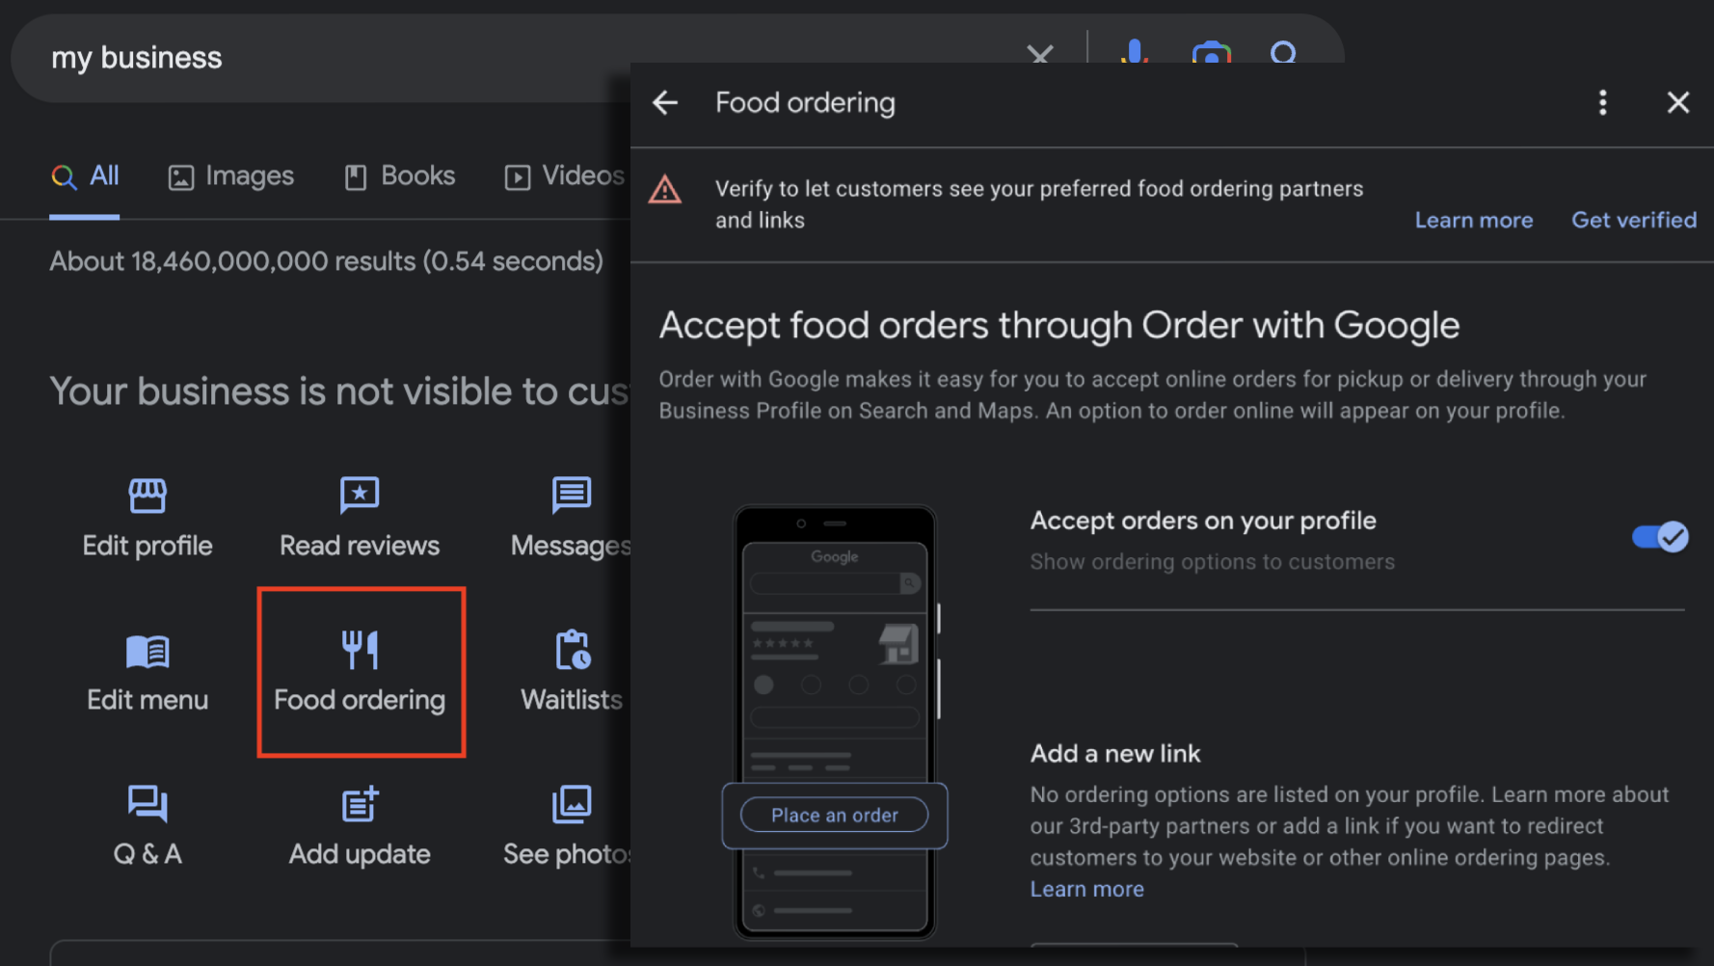Image resolution: width=1714 pixels, height=966 pixels.
Task: Search by image with camera icon
Action: (1211, 52)
